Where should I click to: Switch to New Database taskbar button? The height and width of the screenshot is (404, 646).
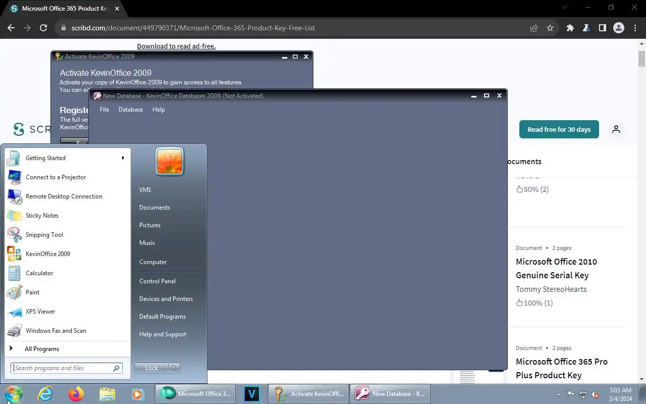coord(390,394)
